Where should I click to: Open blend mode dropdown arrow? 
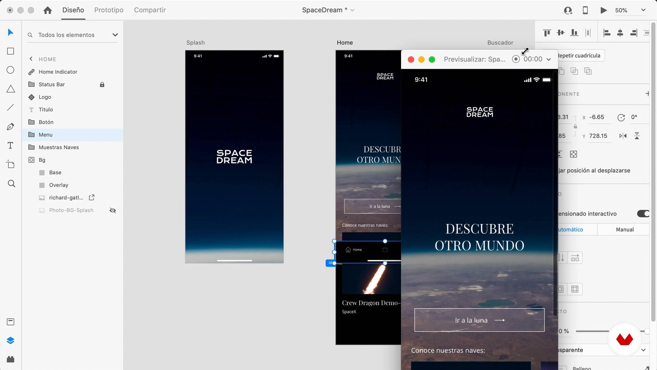643,350
